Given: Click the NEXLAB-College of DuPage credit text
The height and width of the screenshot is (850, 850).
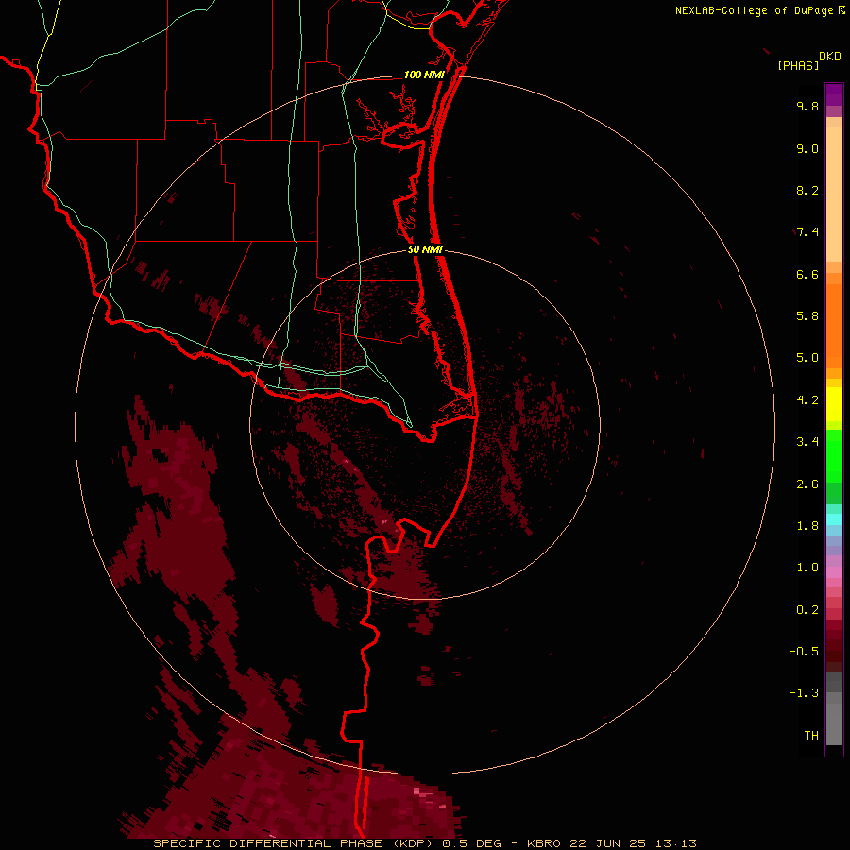Looking at the screenshot, I should [756, 10].
